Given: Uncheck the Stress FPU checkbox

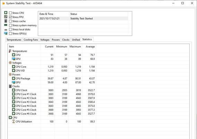Looking at the screenshot, I should pos(10,17).
